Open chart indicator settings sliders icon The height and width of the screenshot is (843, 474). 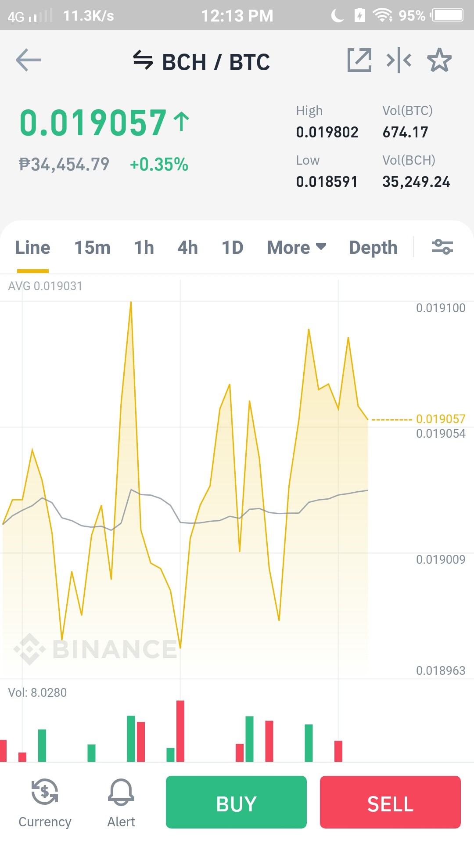point(442,247)
